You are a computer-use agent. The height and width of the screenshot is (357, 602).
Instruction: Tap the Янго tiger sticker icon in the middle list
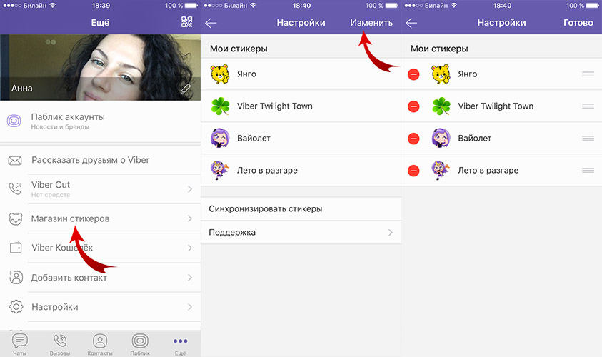point(220,74)
